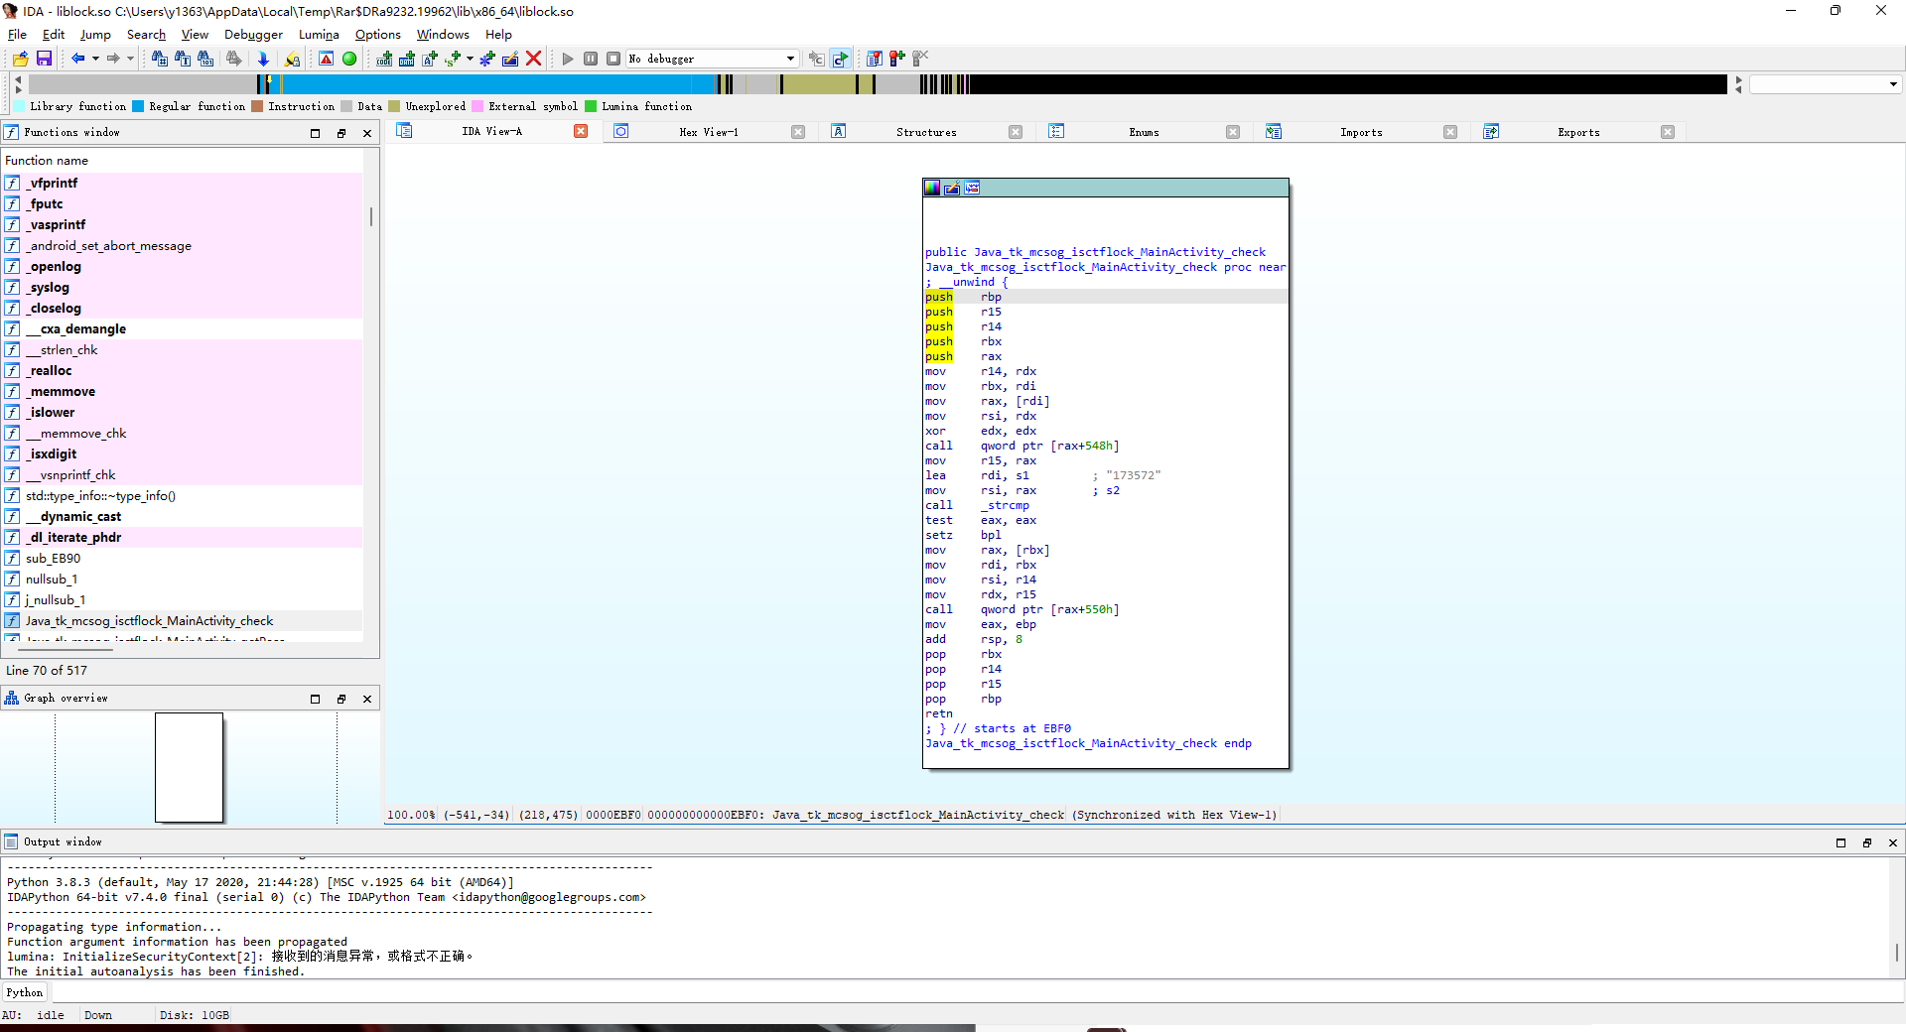
Task: Click the Jump back blue arrow
Action: [x=77, y=59]
